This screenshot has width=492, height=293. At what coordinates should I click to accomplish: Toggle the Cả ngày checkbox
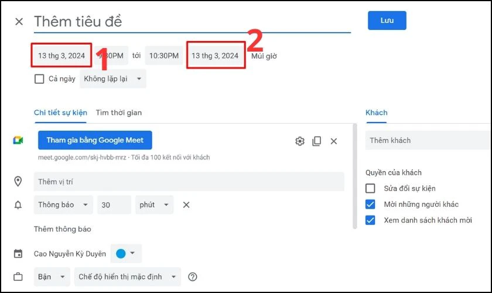[x=39, y=79]
